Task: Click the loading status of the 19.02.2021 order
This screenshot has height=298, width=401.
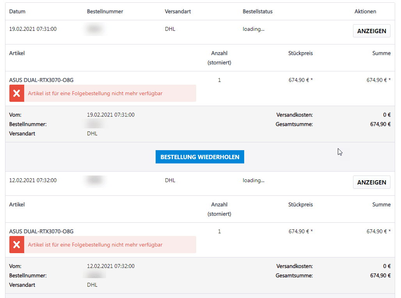Action: (x=254, y=29)
